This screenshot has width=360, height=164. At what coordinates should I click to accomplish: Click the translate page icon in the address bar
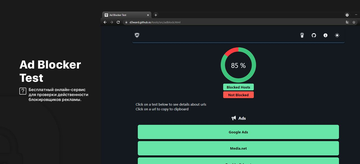click(347, 22)
